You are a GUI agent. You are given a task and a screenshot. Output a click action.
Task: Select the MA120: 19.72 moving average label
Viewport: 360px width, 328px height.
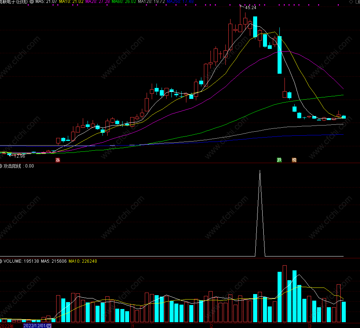coord(151,1)
